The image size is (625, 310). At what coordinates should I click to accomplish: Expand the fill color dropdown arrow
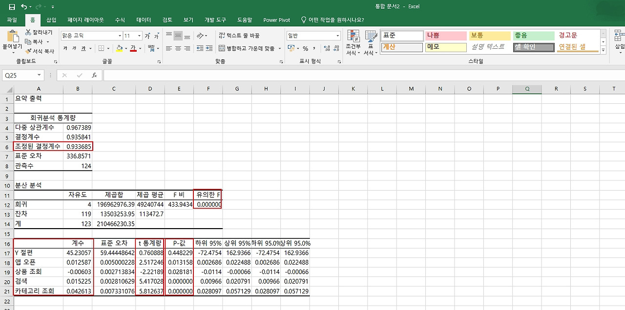coord(126,48)
